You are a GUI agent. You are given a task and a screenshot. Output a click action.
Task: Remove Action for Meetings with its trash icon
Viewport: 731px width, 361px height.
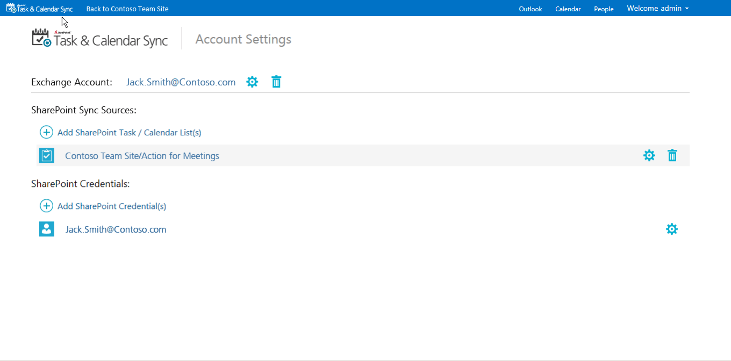click(672, 155)
